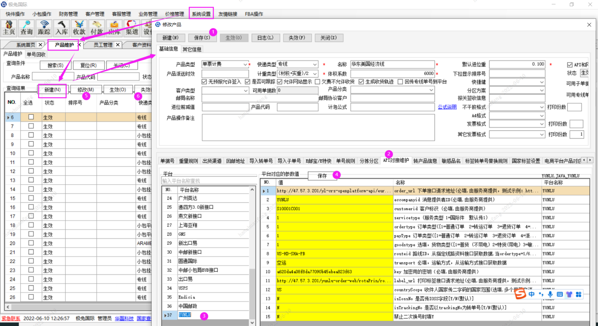Screen dimensions: 598x326
Task: Click the Sogou microphone voice input icon
Action: click(550, 294)
